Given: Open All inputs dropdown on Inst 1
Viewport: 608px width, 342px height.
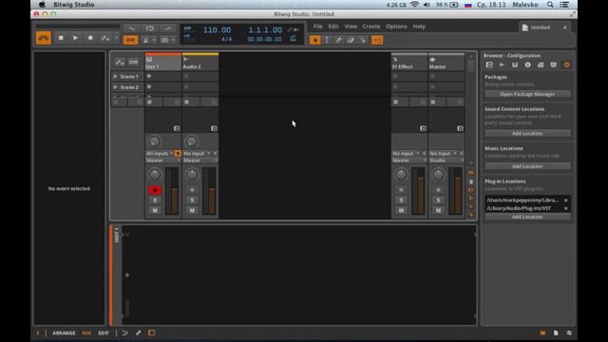Looking at the screenshot, I should point(160,154).
